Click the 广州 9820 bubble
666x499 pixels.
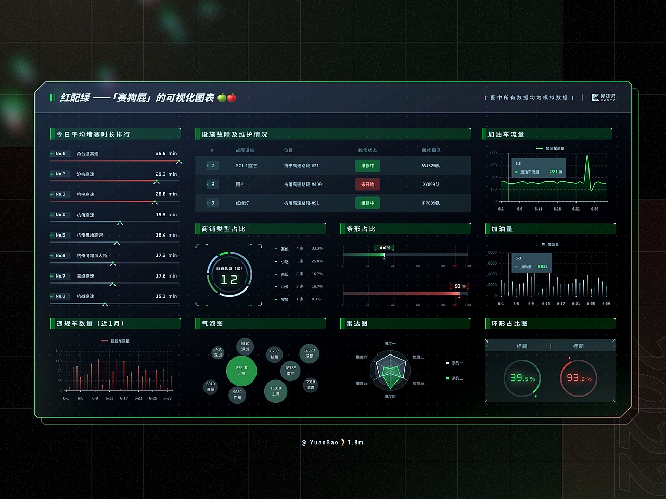(x=237, y=395)
